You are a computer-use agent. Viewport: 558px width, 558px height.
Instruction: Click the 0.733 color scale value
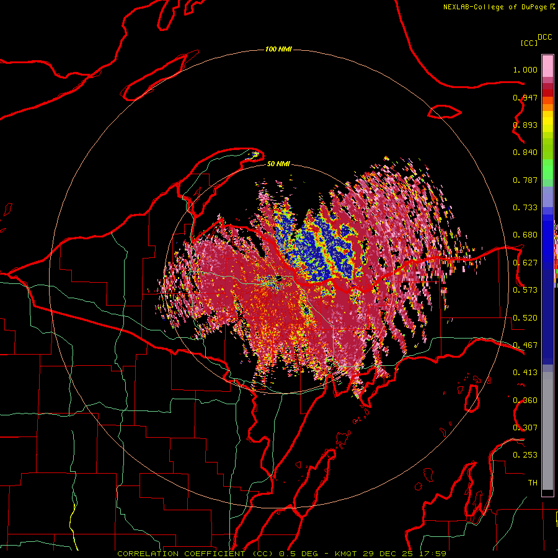click(525, 208)
